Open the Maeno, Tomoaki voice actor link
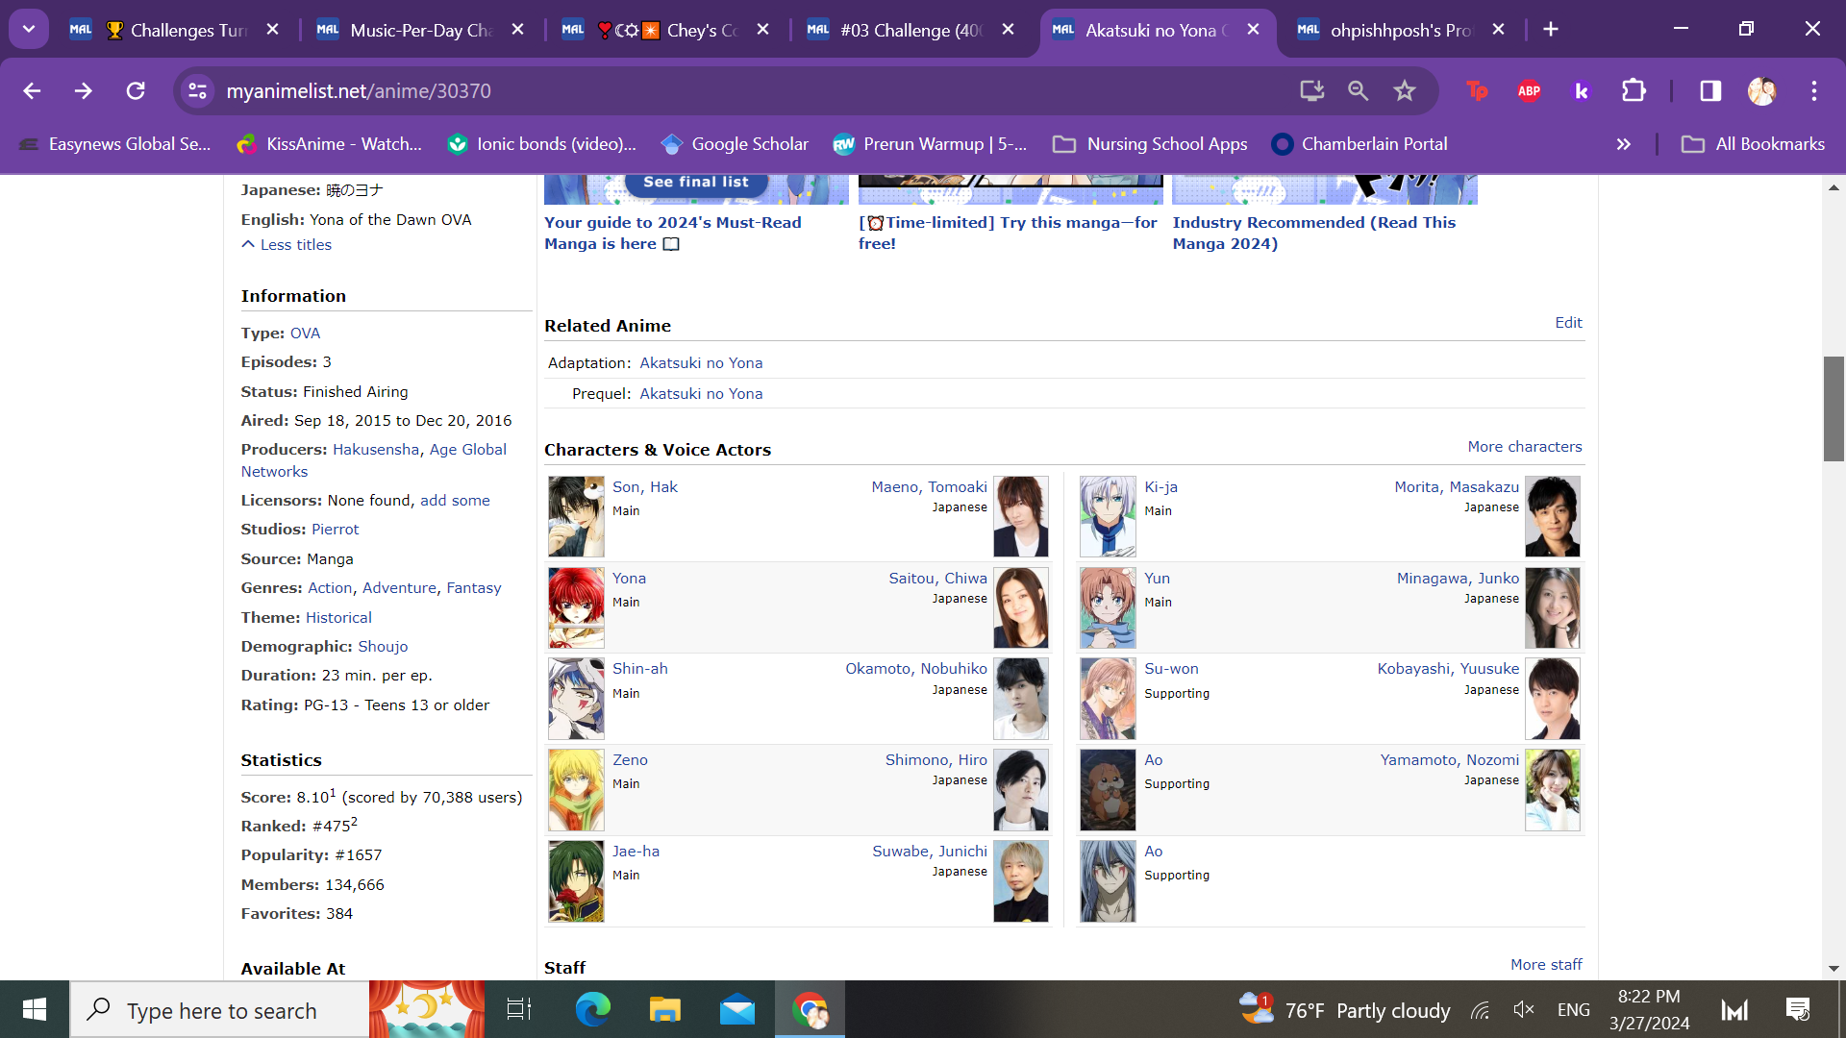This screenshot has height=1038, width=1846. [929, 487]
